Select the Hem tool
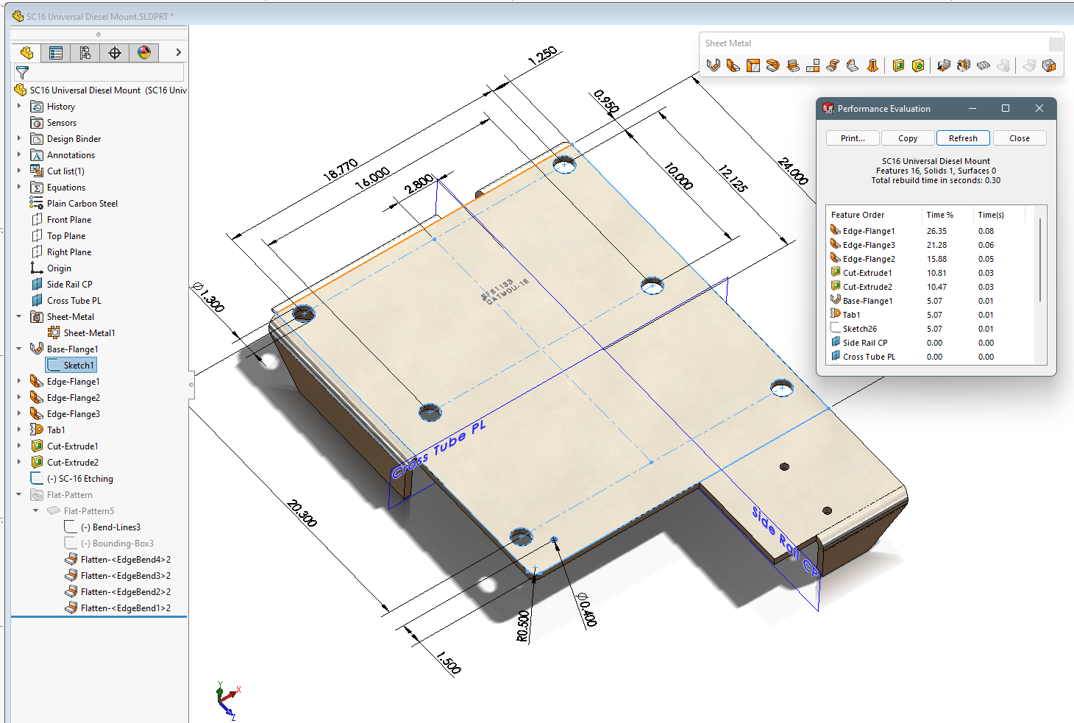 773,65
